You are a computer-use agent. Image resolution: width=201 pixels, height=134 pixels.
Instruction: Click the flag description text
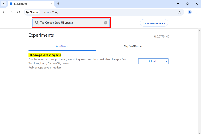point(78,61)
